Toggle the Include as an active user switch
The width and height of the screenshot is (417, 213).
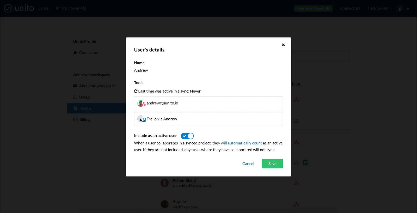tap(187, 136)
